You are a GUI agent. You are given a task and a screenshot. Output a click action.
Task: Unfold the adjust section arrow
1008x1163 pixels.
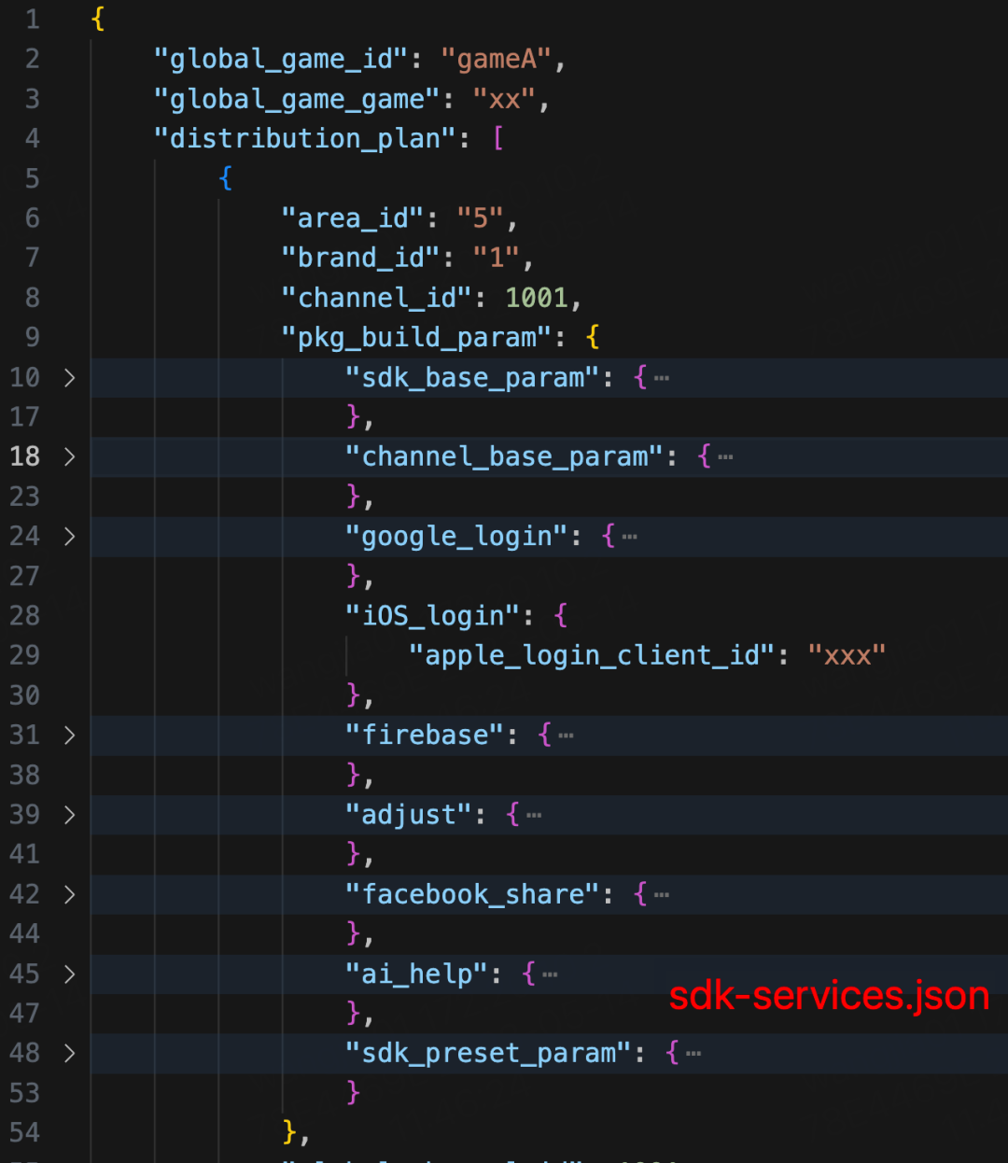(69, 815)
